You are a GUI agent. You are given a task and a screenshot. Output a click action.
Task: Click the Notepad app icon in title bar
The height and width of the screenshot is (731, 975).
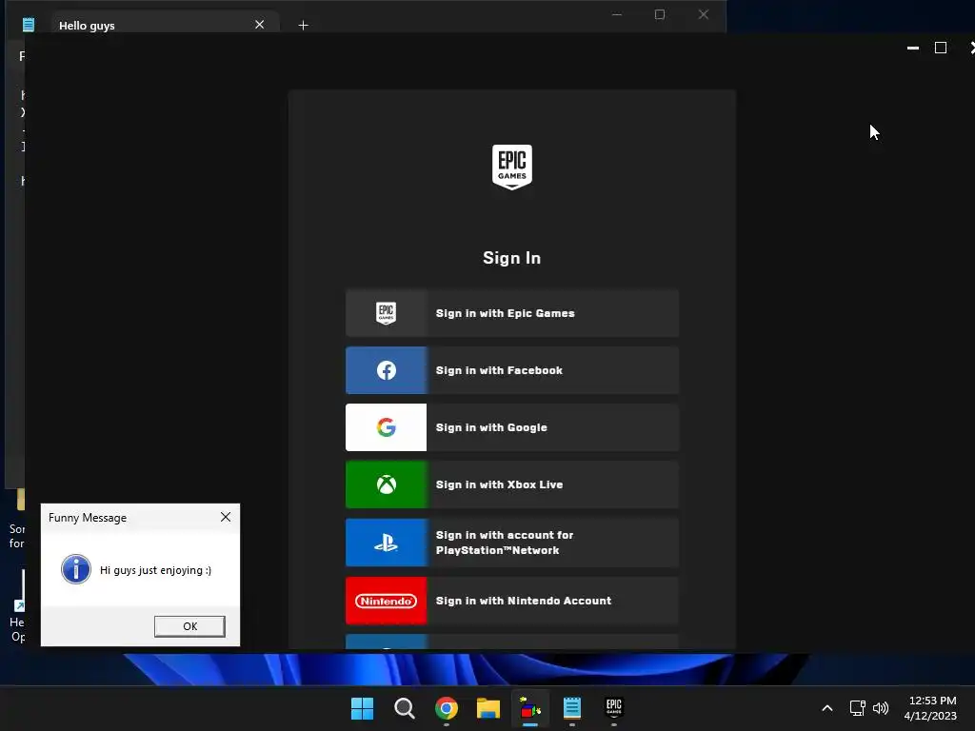click(x=28, y=25)
